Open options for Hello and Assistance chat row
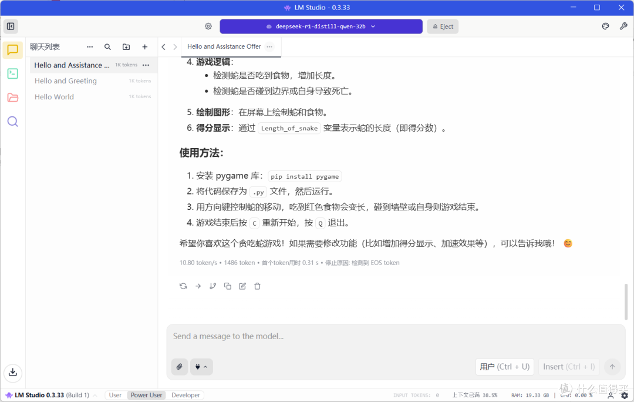The height and width of the screenshot is (402, 634). (146, 65)
